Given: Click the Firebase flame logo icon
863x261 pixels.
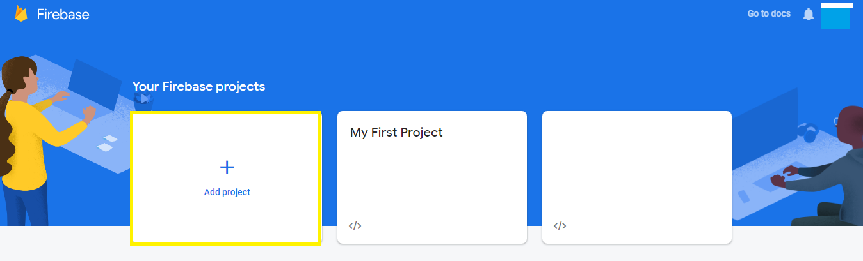Looking at the screenshot, I should 21,14.
